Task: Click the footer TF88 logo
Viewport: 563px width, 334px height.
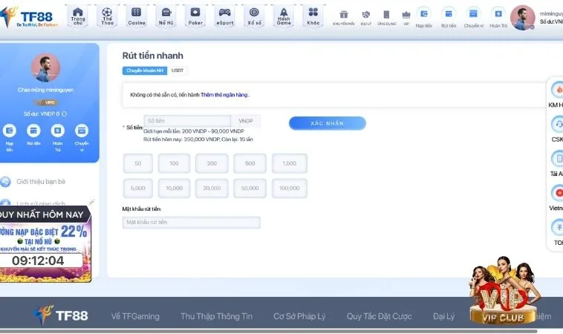Action: [60, 315]
